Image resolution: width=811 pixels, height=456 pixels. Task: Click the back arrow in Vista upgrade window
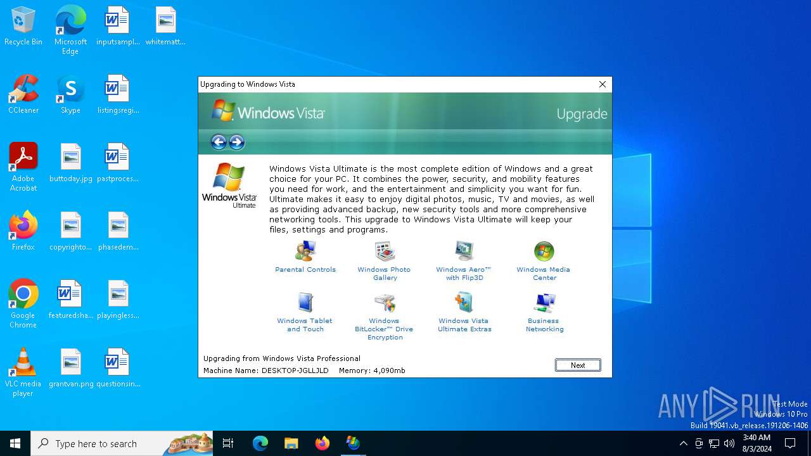click(219, 142)
